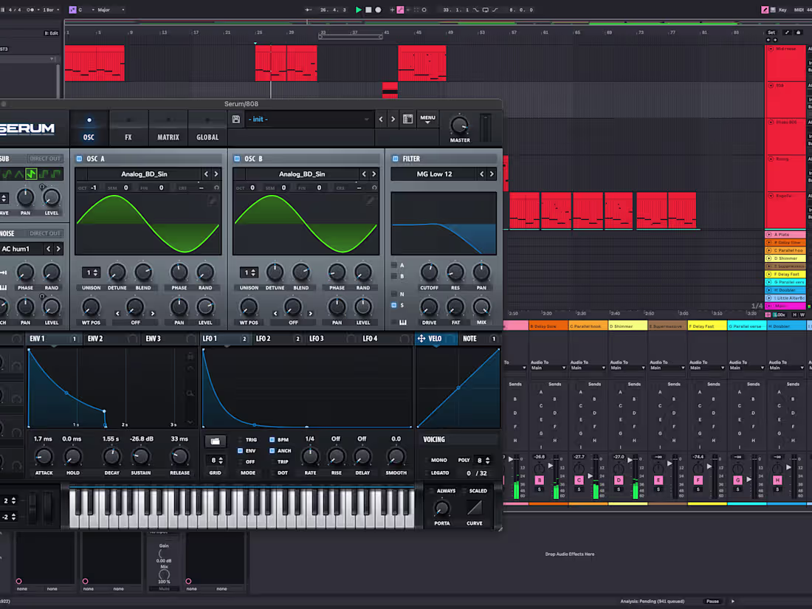The height and width of the screenshot is (609, 812).
Task: Open the preset info icon beside Serum's MENU button
Action: (x=407, y=119)
